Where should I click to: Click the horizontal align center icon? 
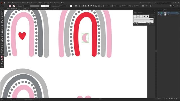click(x=86, y=6)
